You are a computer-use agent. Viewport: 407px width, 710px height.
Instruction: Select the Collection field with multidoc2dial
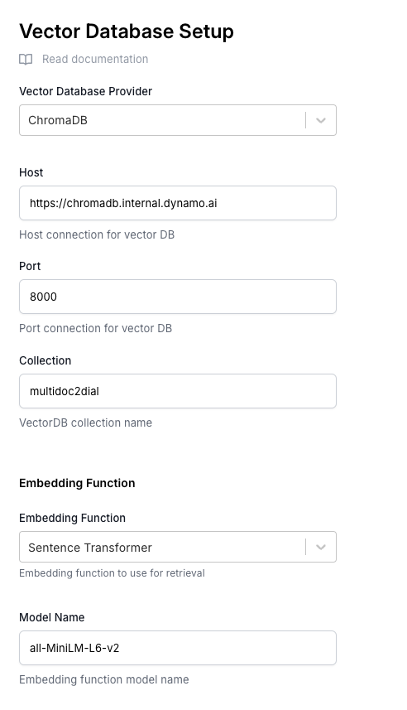[178, 391]
